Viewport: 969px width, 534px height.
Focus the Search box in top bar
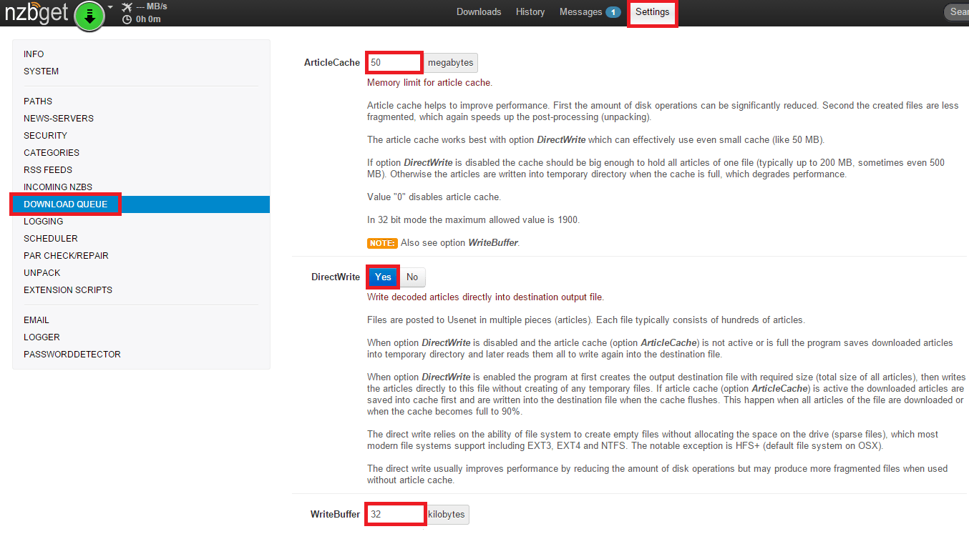[958, 12]
